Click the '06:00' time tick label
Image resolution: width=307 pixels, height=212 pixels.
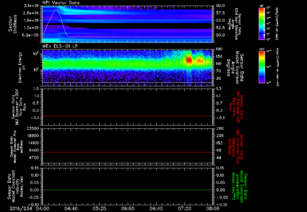128,208
